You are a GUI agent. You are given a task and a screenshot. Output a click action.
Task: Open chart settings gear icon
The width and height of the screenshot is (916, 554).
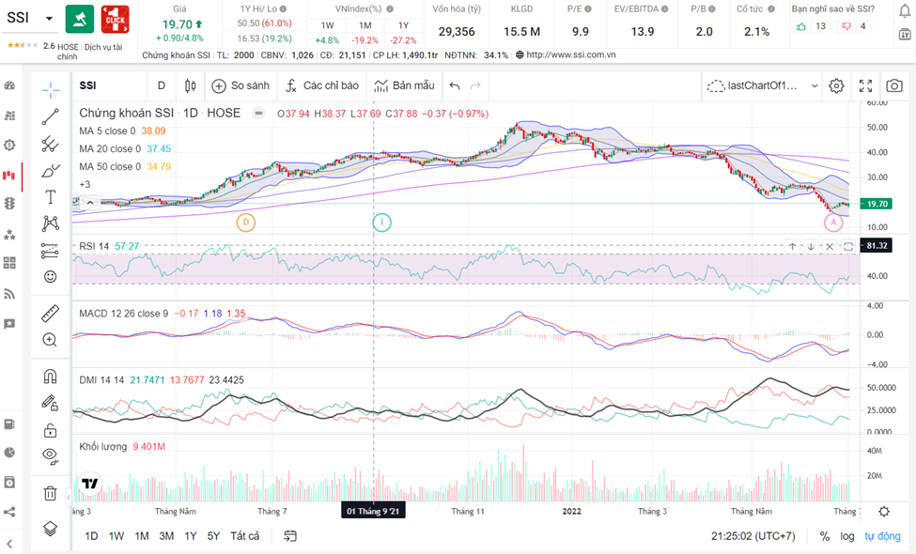tap(836, 85)
